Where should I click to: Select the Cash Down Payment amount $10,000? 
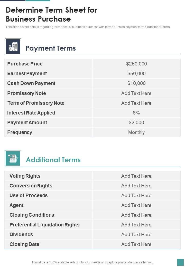pos(136,83)
